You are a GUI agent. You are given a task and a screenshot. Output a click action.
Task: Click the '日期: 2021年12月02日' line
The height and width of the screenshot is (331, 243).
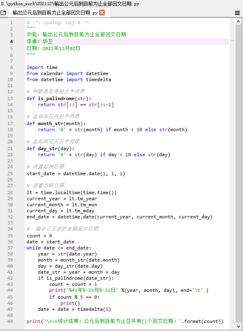(54, 48)
